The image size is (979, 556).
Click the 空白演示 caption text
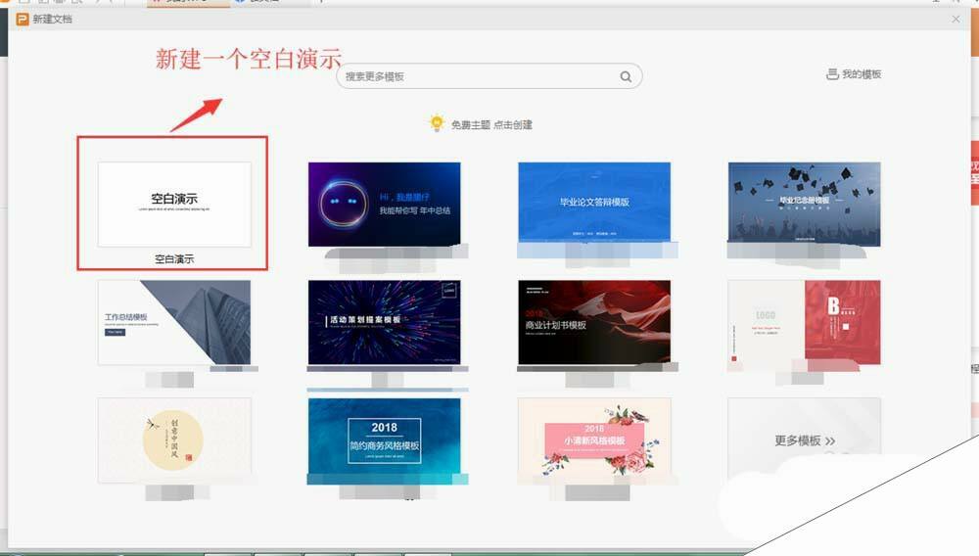174,259
